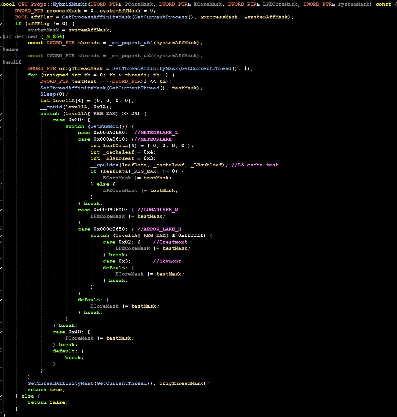
Task: Click 'PCoreMask |= testMask;' statement
Action: pos(100,338)
